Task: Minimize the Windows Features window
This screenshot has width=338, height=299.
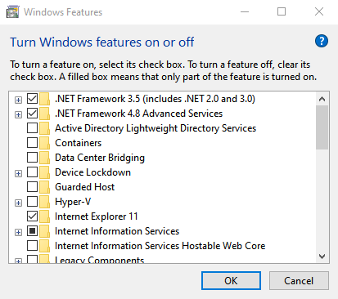Action: (245, 12)
